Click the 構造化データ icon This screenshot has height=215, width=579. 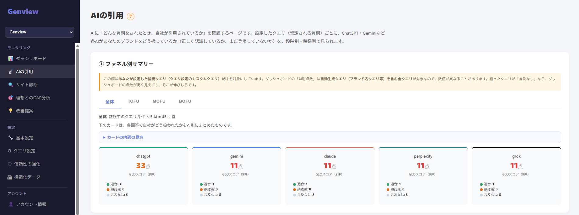tap(10, 177)
